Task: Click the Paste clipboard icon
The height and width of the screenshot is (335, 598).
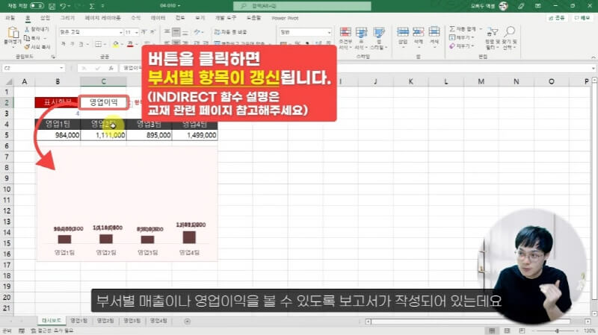Action: tap(13, 34)
